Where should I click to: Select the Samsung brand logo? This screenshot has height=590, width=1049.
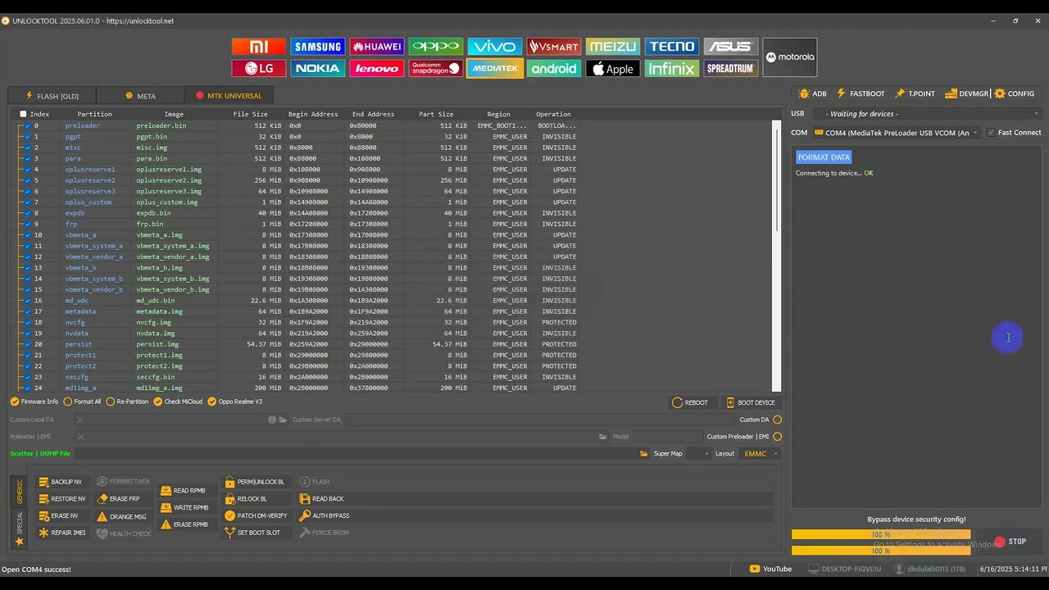318,47
